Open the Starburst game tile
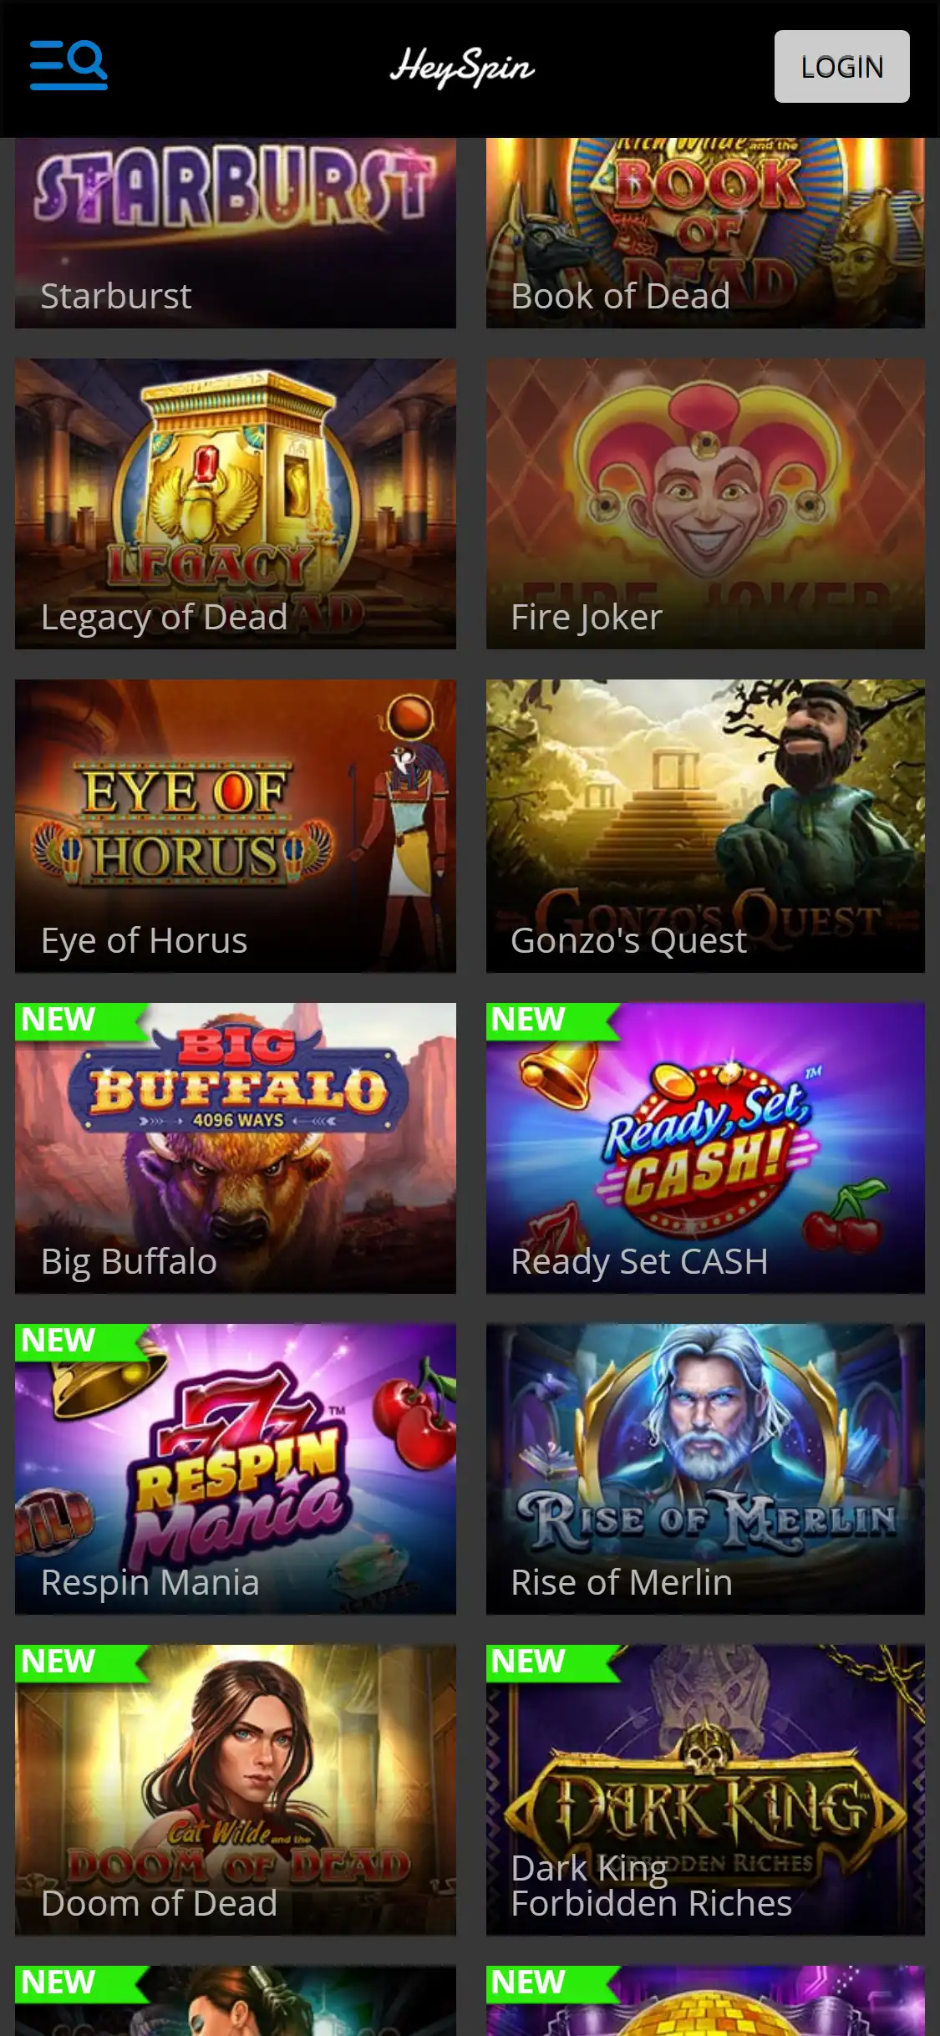The image size is (940, 2036). [x=236, y=233]
